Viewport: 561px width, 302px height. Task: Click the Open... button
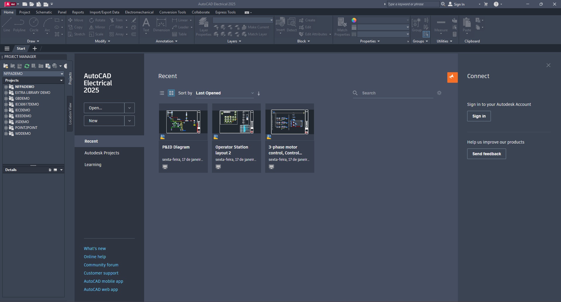pos(104,108)
